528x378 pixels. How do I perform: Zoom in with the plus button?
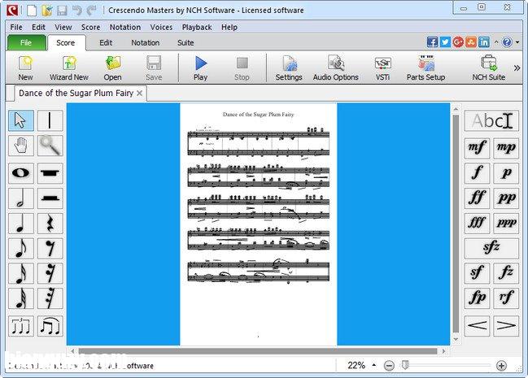click(501, 366)
